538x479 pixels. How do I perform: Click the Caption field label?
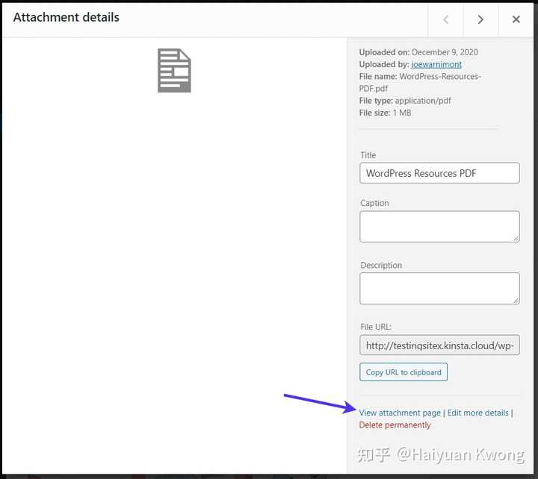(x=374, y=203)
